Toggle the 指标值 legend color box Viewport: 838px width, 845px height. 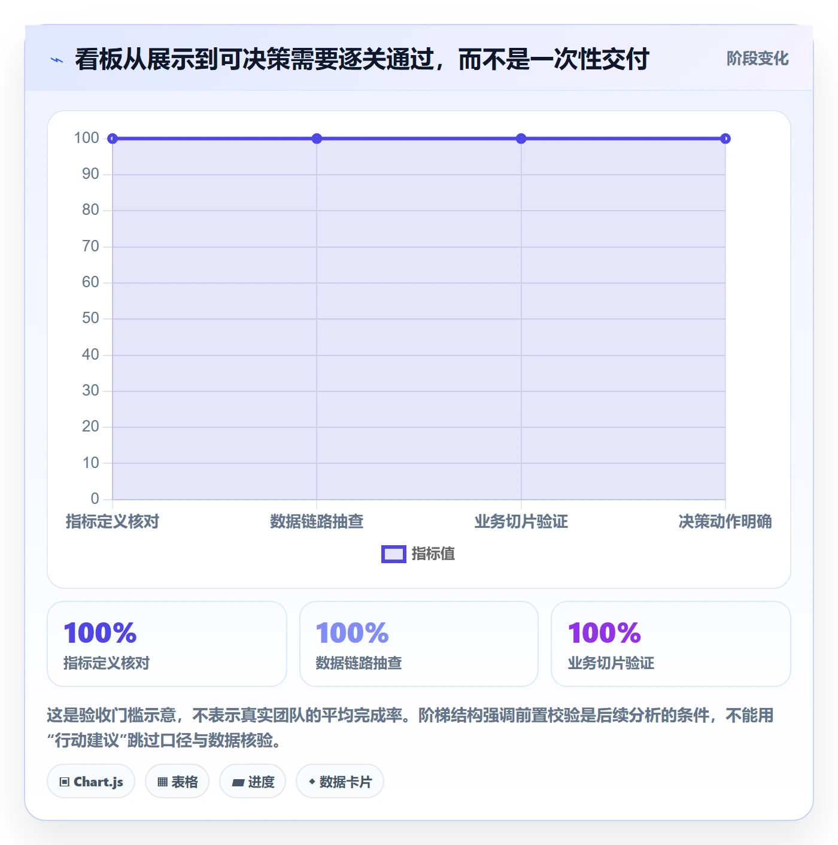click(394, 554)
